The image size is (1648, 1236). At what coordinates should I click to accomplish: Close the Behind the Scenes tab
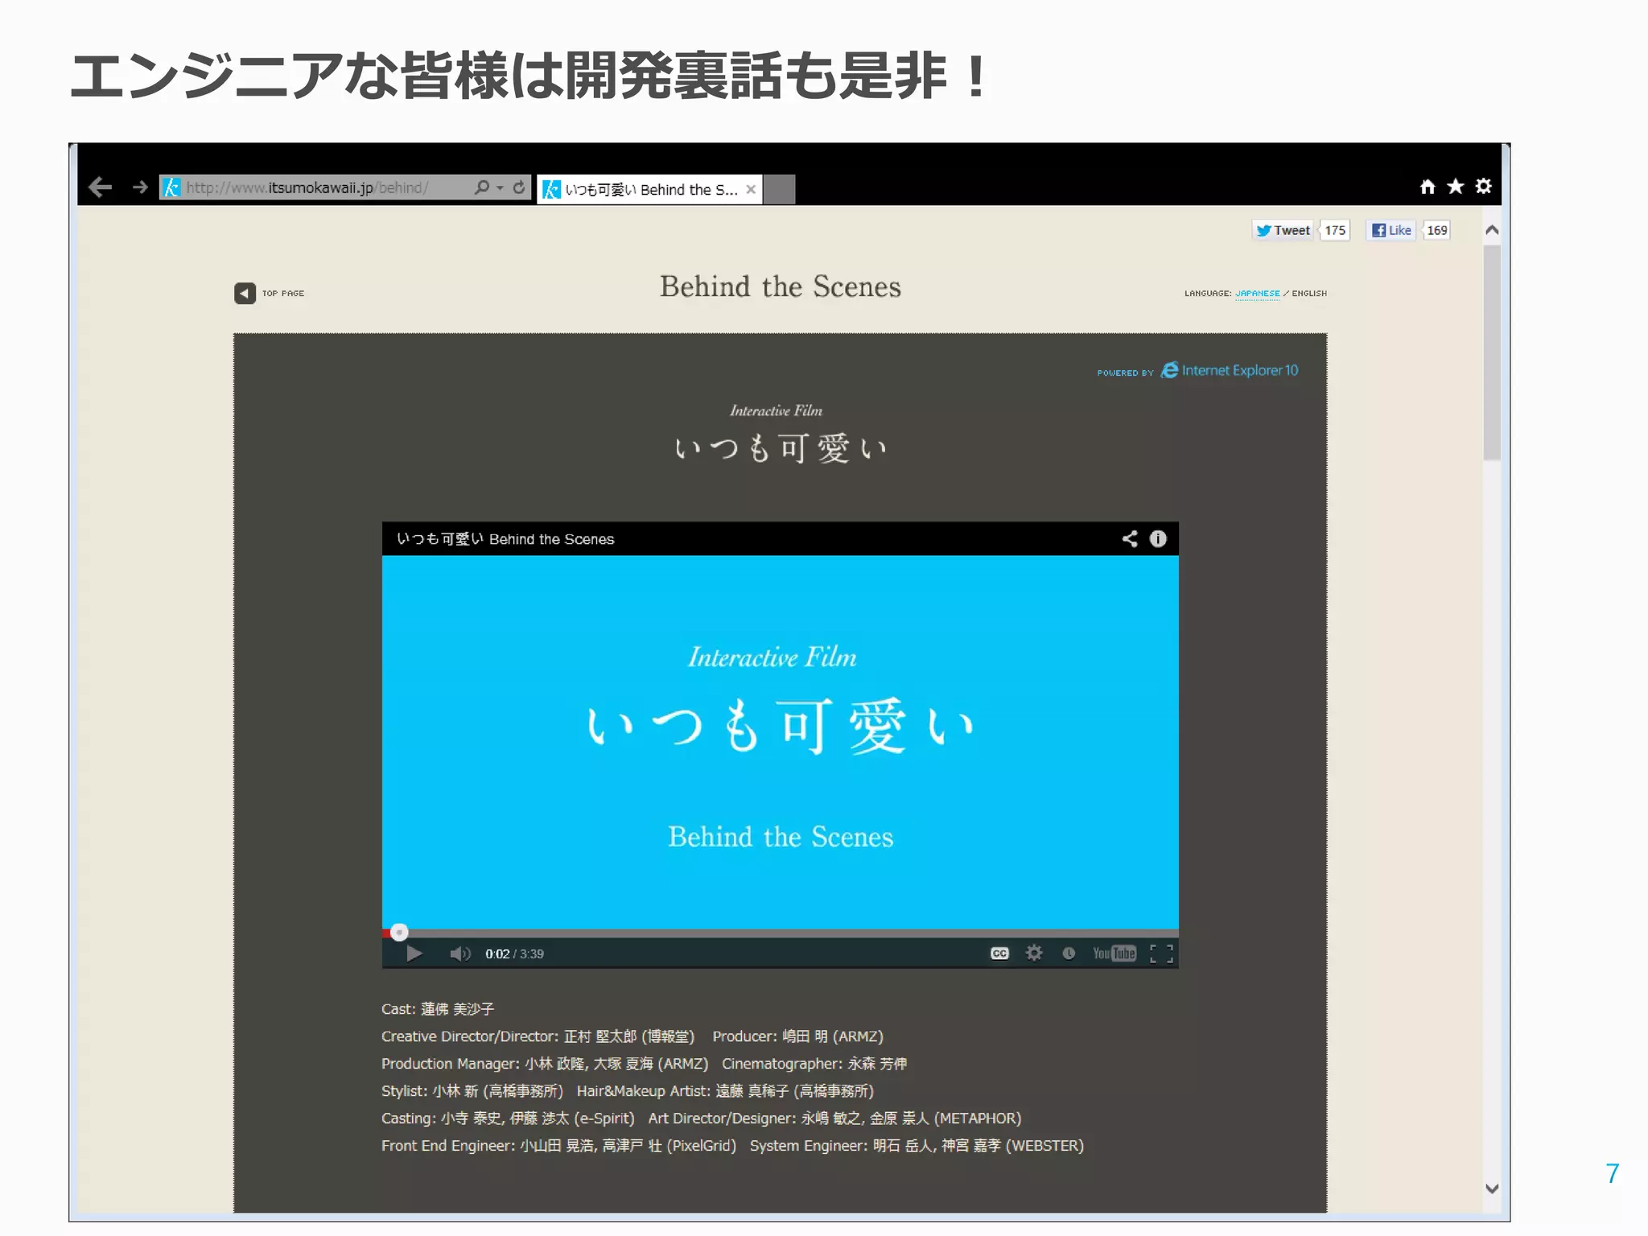[x=751, y=189]
